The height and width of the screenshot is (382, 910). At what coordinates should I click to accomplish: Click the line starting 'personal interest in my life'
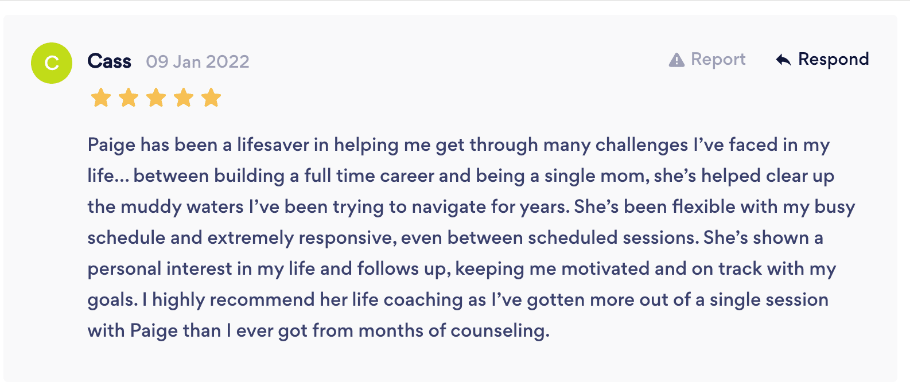pos(461,268)
